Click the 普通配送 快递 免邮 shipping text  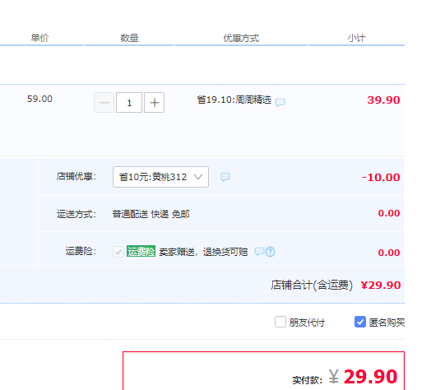tap(151, 214)
